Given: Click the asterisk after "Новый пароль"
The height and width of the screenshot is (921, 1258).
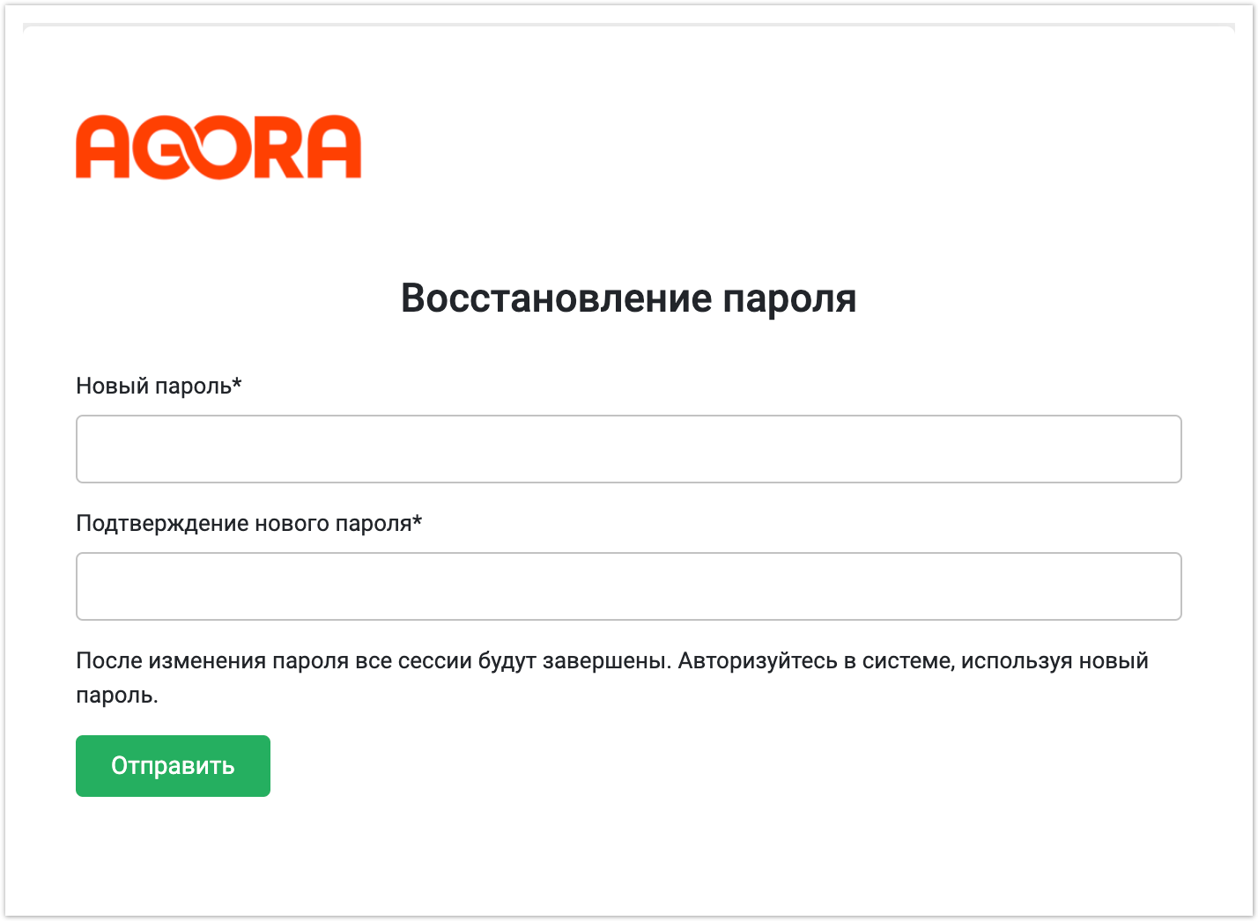Looking at the screenshot, I should click(x=237, y=384).
